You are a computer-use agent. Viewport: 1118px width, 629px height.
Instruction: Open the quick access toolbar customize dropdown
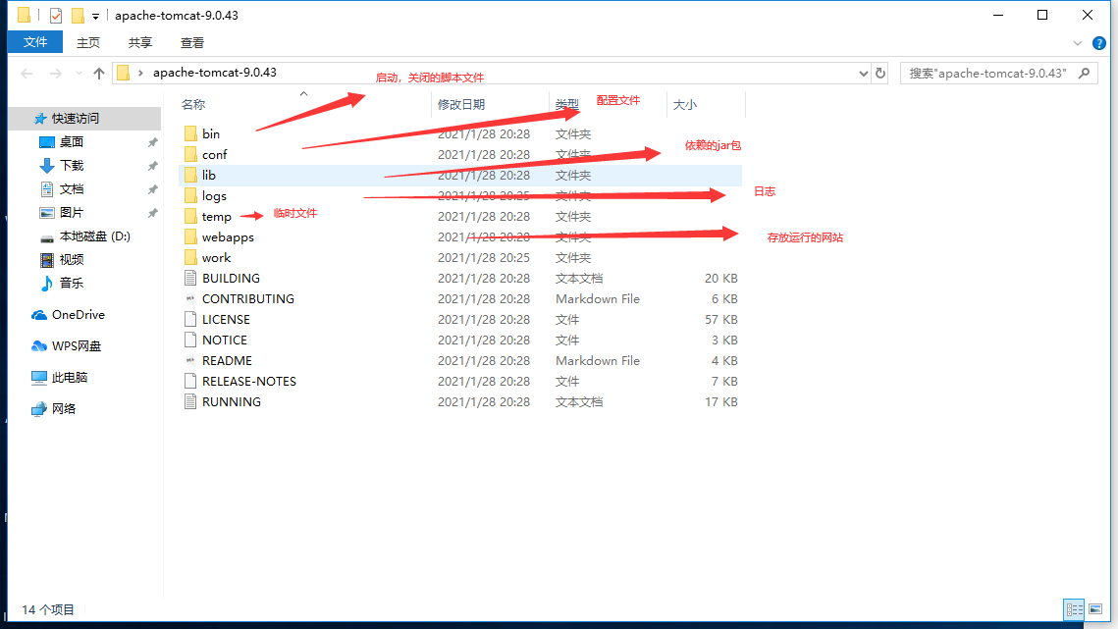[95, 16]
